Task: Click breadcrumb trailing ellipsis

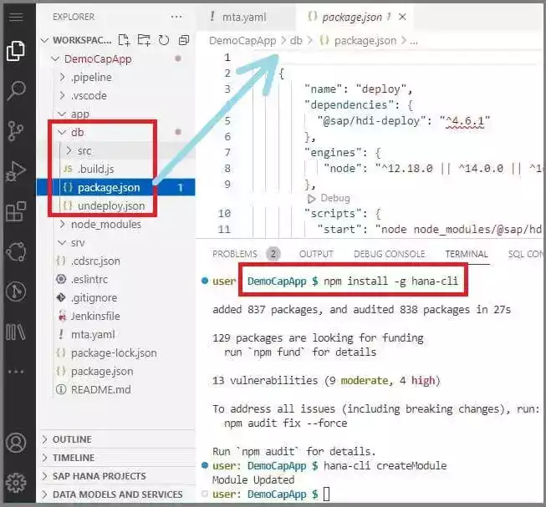Action: pos(414,42)
